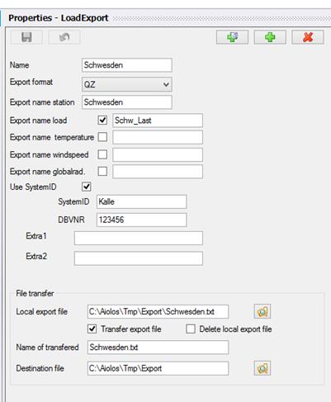Click the DBVNR field with 123456
Screen dimensions: 331x402
click(141, 220)
